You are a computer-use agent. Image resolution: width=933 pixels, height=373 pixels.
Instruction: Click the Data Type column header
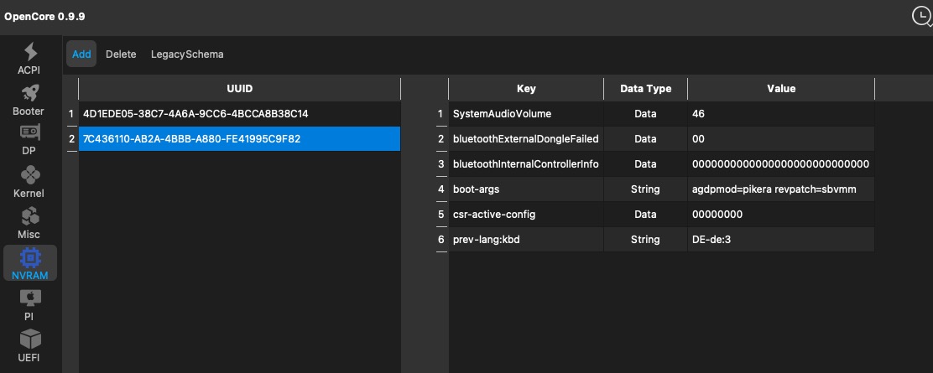click(645, 89)
